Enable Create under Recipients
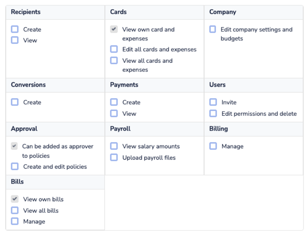Screen dimensions: 308x234 click(x=15, y=29)
